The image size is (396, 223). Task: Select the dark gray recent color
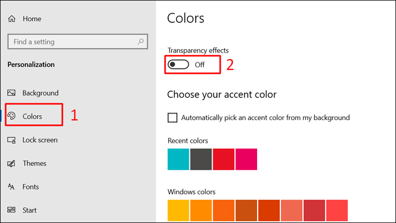point(201,159)
